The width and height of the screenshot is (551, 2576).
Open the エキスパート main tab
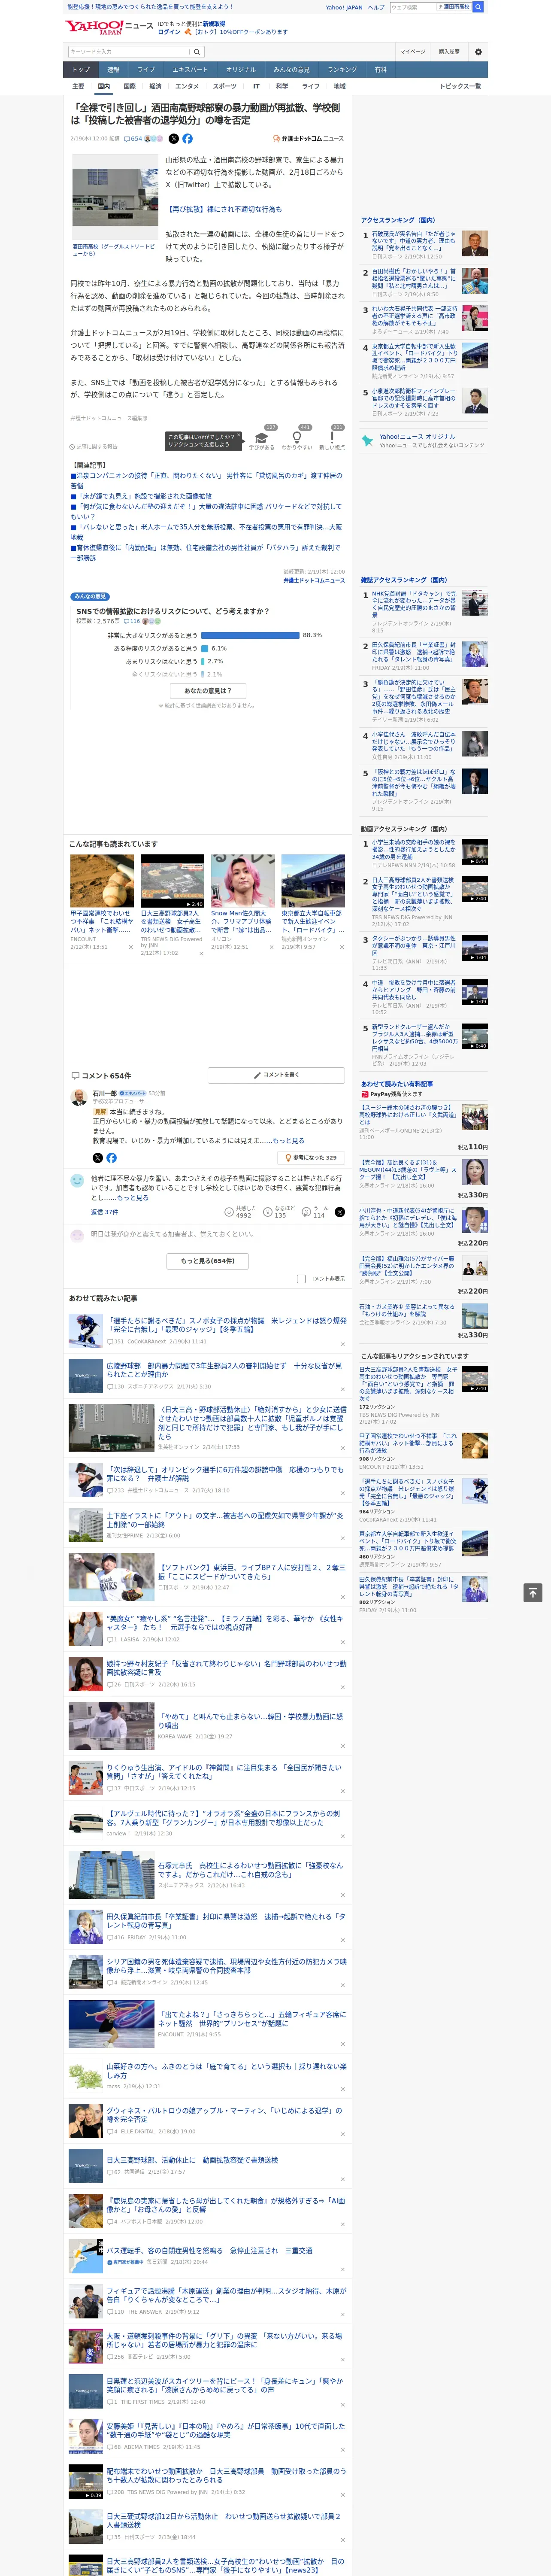tap(190, 70)
